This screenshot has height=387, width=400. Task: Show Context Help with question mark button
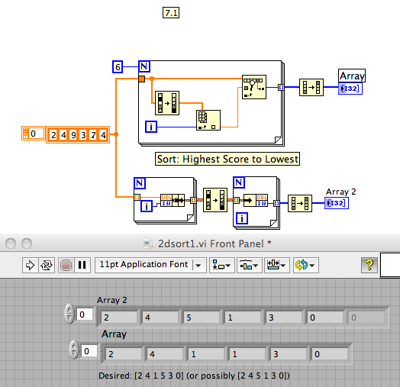pos(369,265)
